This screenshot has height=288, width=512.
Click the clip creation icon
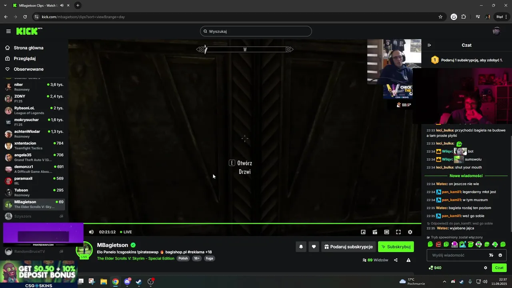point(375,232)
